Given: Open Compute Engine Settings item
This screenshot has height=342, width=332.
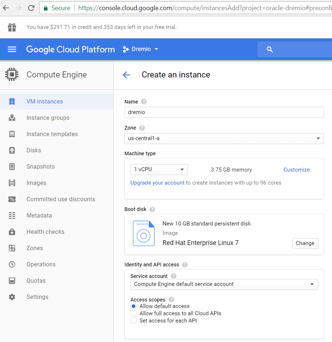Looking at the screenshot, I should 57,297.
